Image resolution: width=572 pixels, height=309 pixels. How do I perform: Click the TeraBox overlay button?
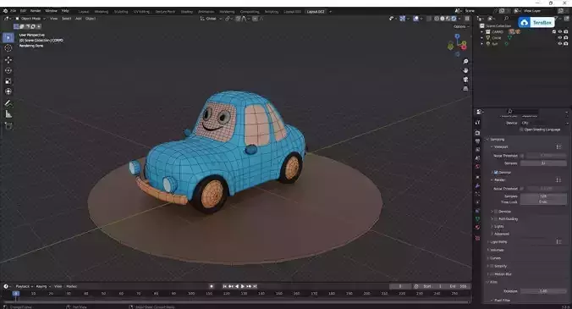coord(536,23)
